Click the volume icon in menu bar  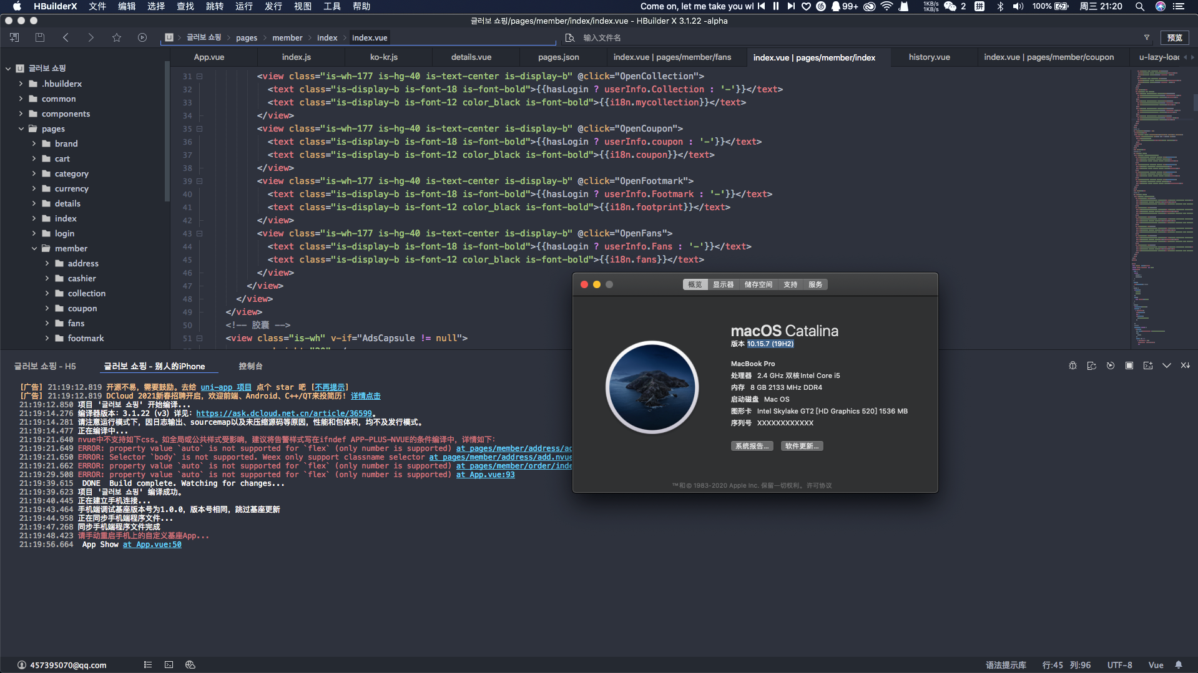point(1018,6)
